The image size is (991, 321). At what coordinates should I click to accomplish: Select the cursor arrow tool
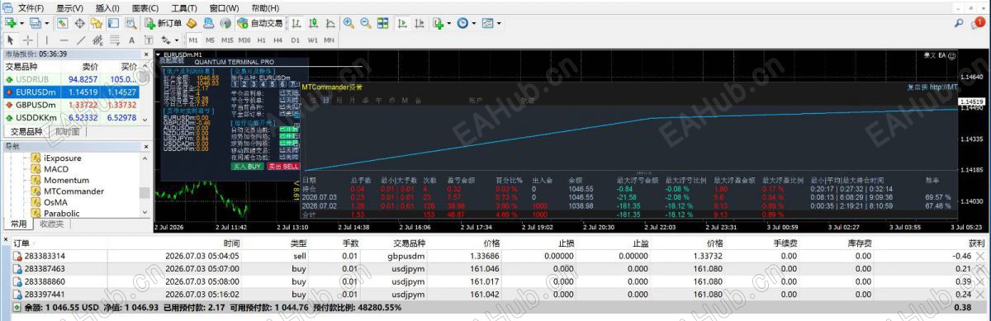[x=11, y=40]
